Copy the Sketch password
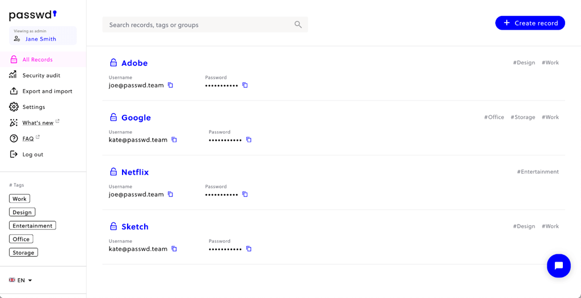Viewport: 581px width, 298px height. coord(249,249)
